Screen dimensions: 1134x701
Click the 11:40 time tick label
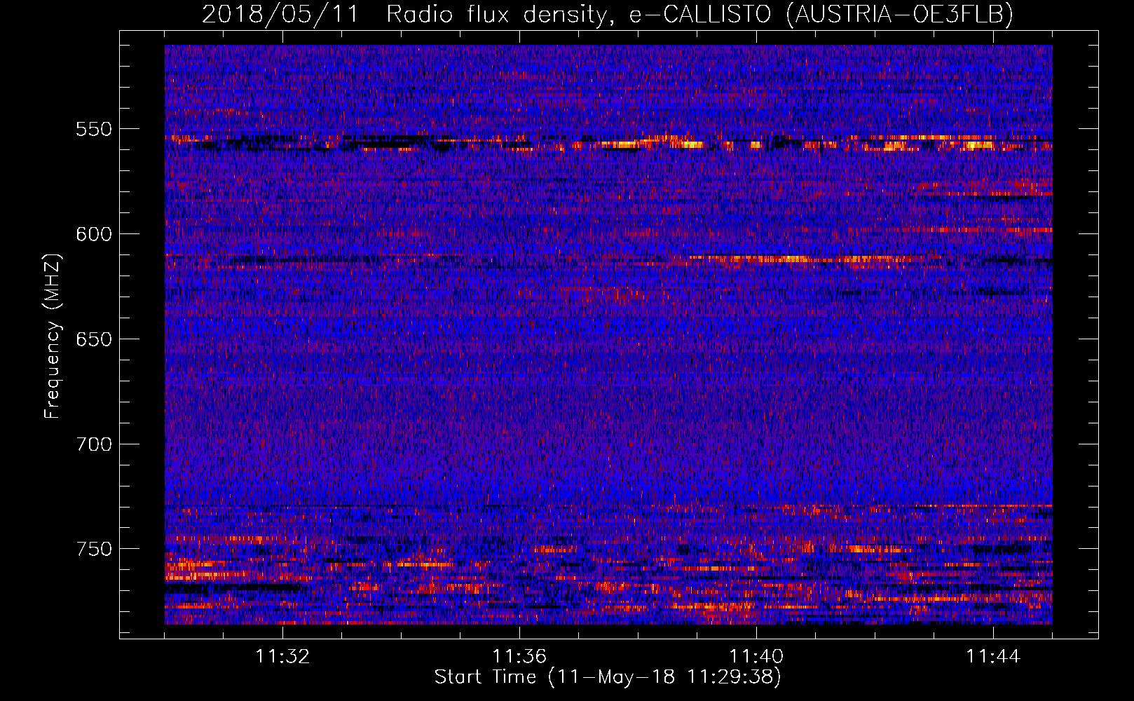click(756, 657)
